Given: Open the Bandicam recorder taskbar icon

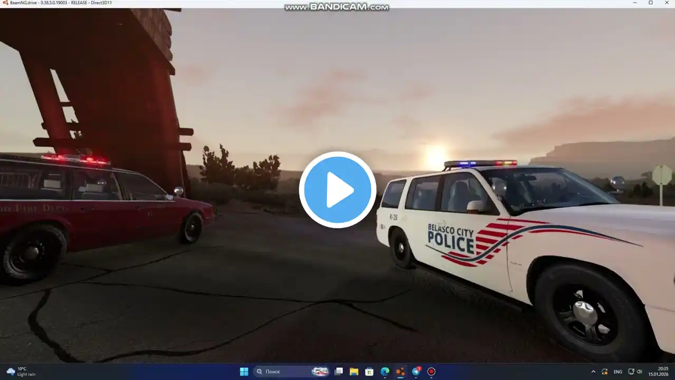Looking at the screenshot, I should (431, 372).
